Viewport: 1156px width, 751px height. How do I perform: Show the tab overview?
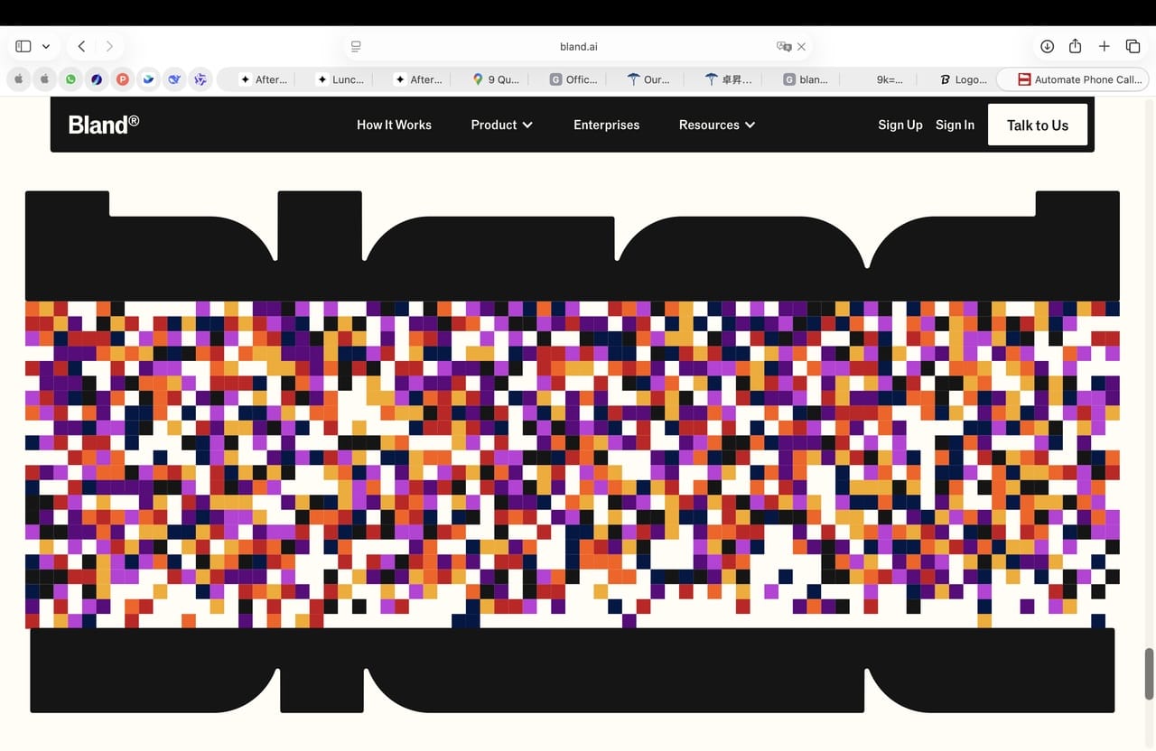click(x=1133, y=46)
